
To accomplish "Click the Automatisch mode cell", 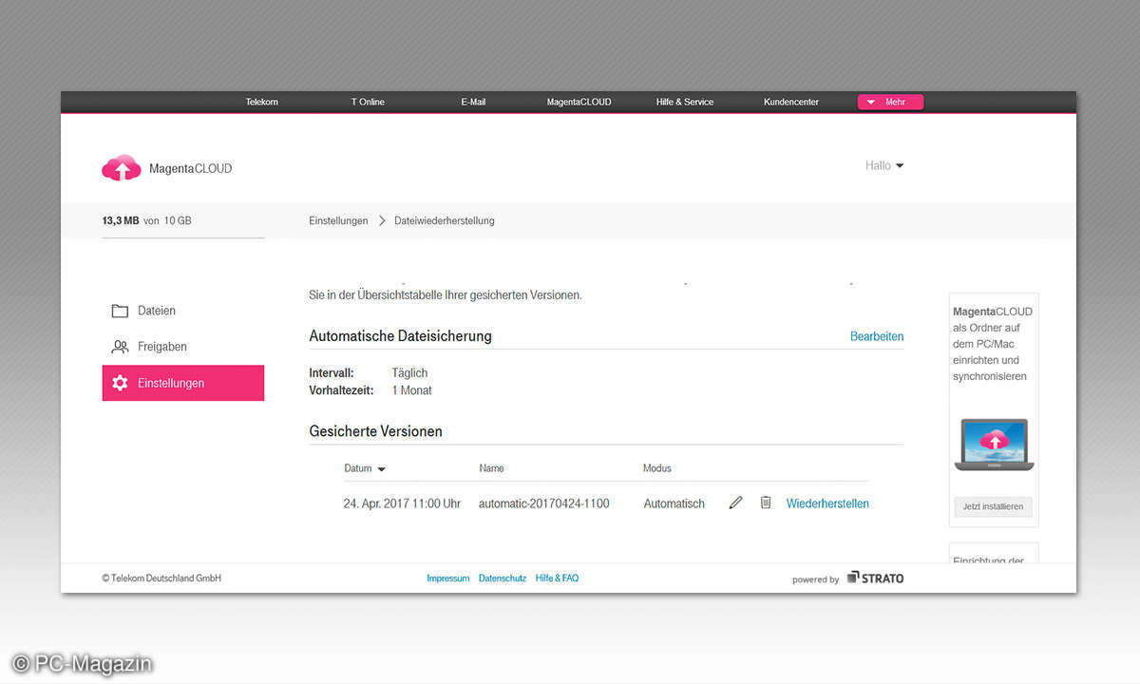I will (674, 503).
